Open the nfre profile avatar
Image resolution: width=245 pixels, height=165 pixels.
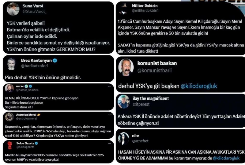124,139
